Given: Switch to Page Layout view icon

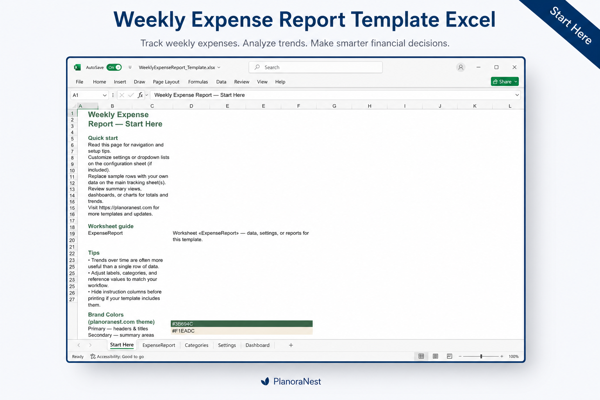Looking at the screenshot, I should [436, 356].
